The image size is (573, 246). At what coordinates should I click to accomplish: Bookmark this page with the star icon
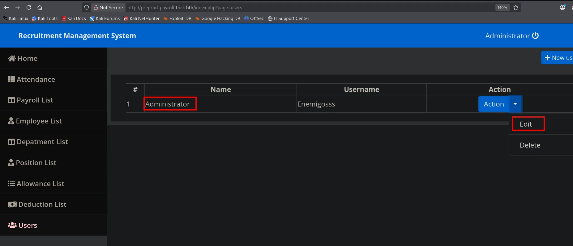coord(516,7)
